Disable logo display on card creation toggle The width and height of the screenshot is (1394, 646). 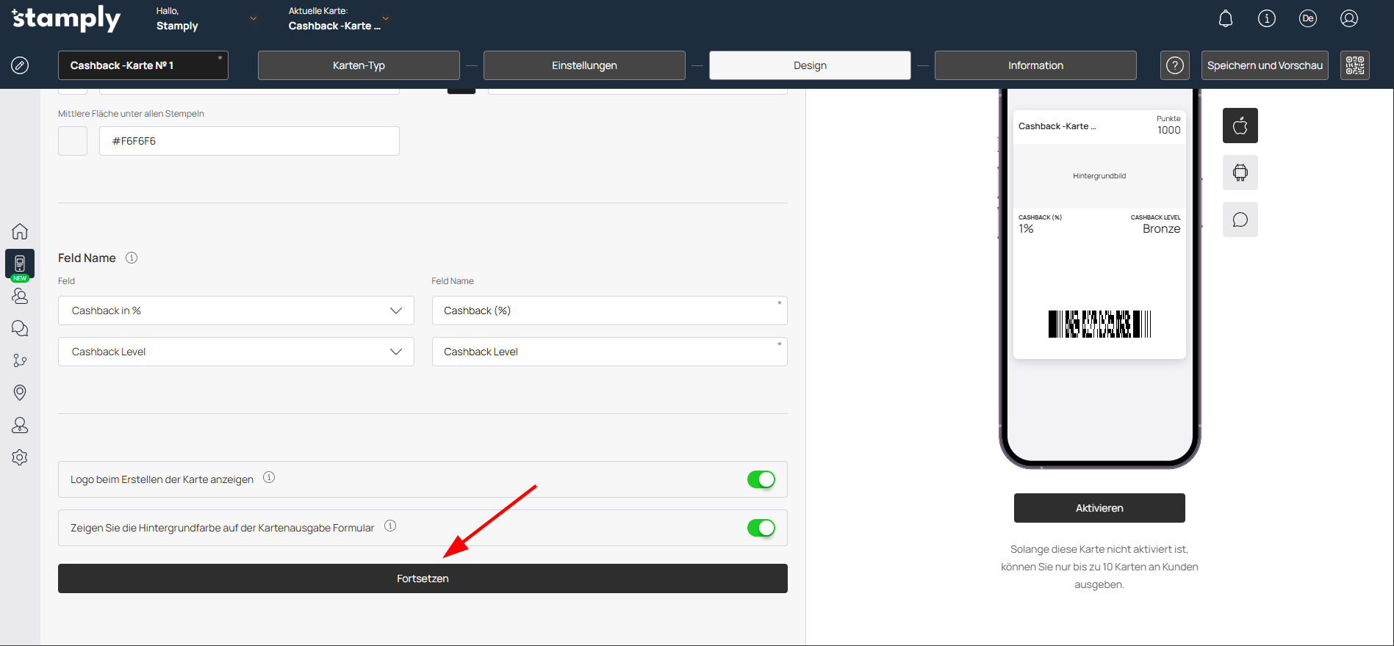coord(761,479)
